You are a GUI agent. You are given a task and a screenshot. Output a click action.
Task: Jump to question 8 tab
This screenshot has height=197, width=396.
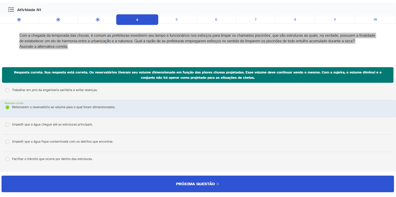(295, 20)
